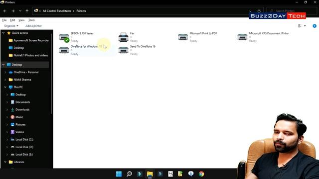Click the This PC monitor icon

coord(10,88)
